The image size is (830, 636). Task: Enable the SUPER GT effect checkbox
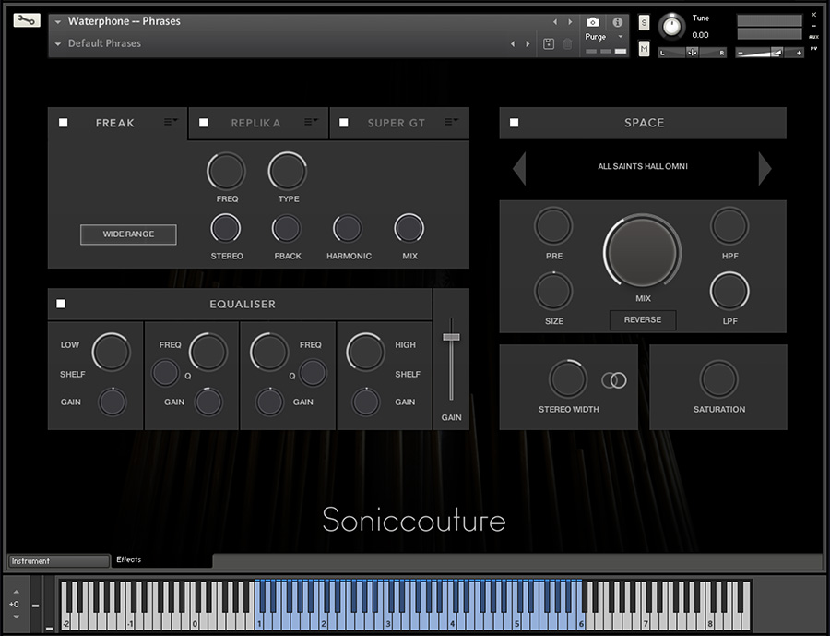pyautogui.click(x=344, y=123)
